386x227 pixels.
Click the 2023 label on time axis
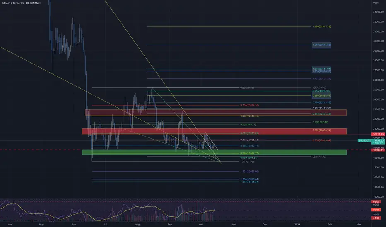297,224
